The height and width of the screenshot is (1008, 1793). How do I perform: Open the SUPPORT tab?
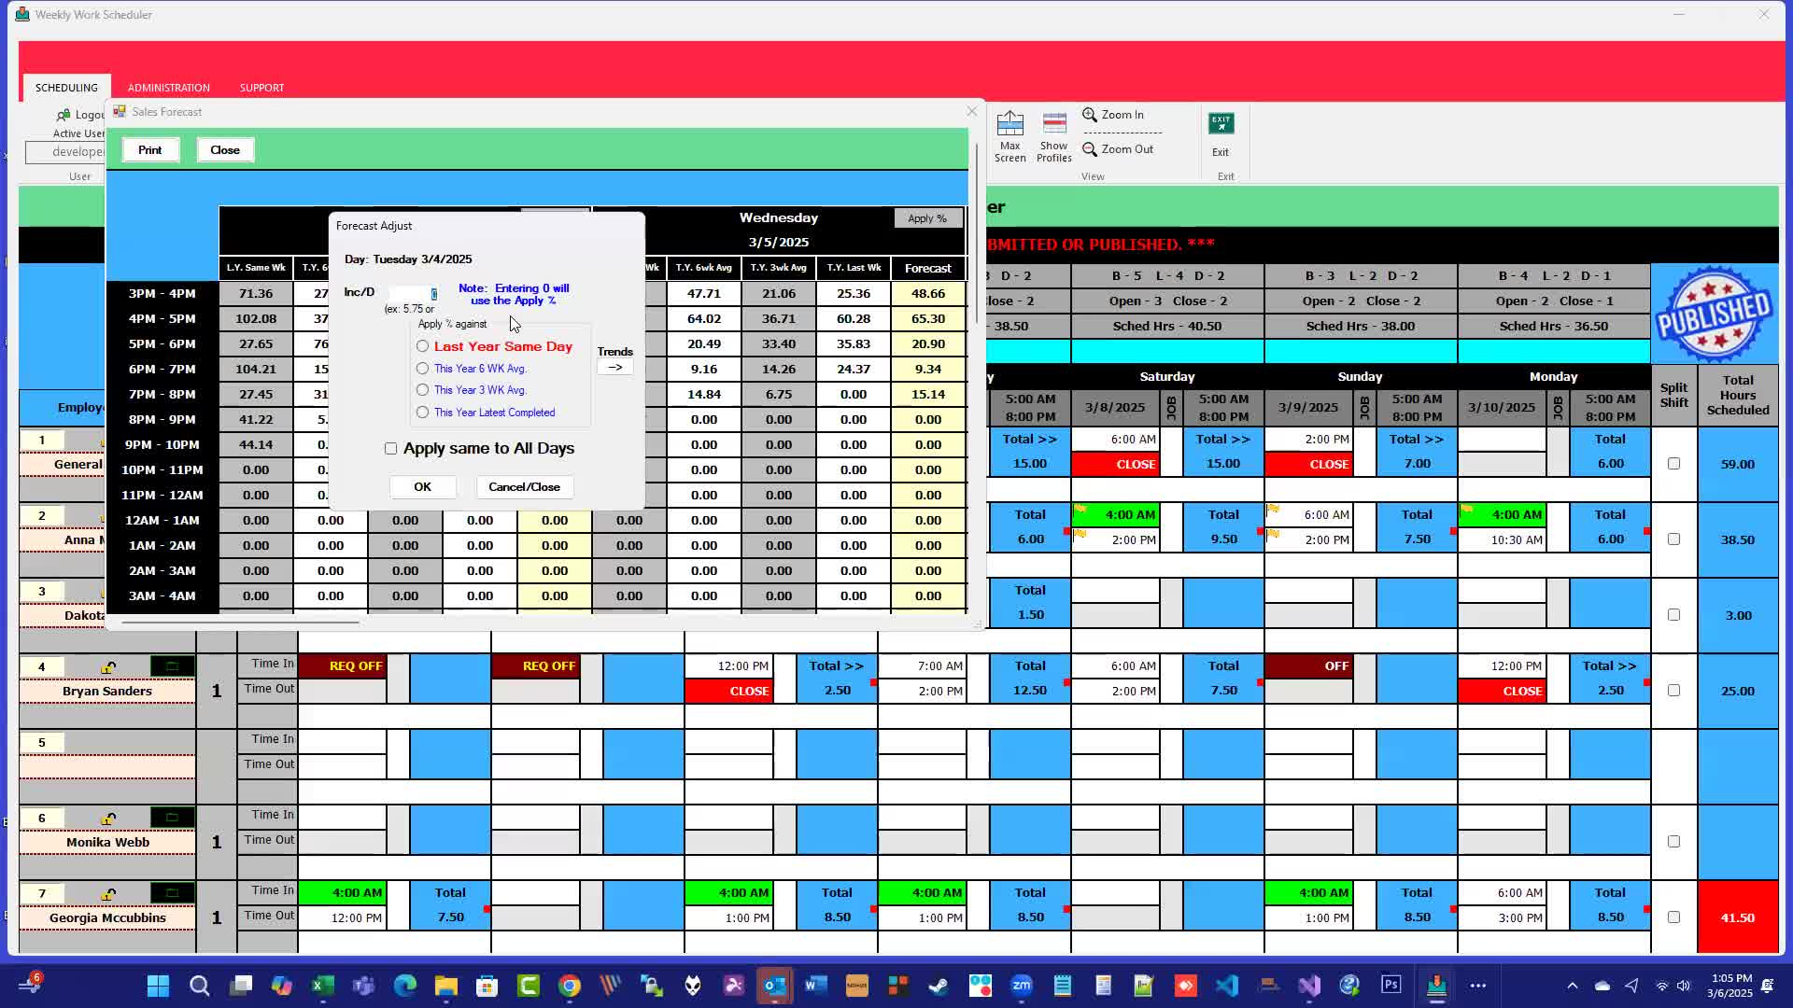[x=261, y=88]
